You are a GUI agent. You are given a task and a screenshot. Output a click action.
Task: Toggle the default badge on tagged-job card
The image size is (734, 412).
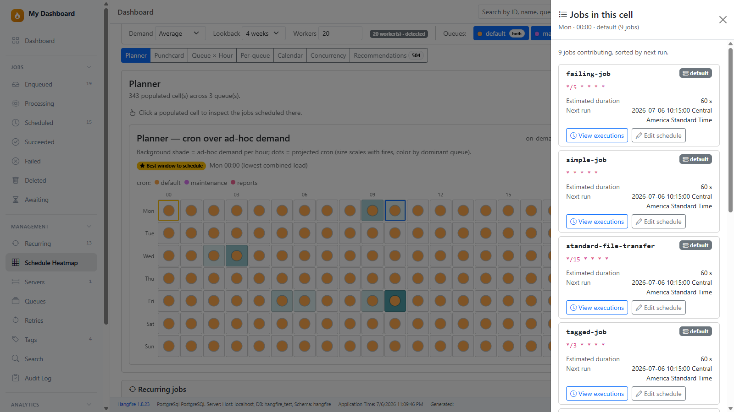point(695,331)
